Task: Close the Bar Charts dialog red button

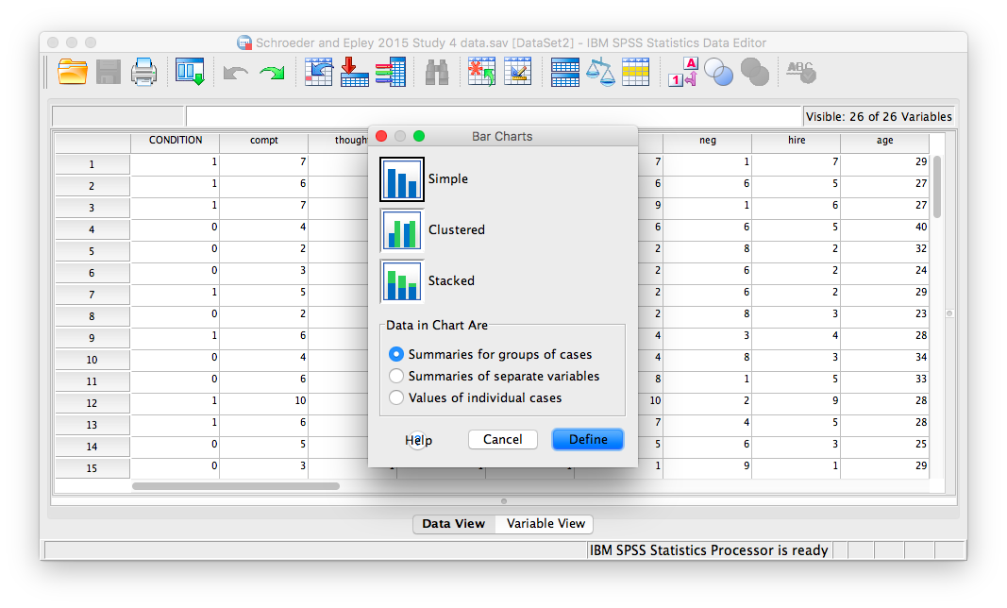Action: (x=381, y=136)
